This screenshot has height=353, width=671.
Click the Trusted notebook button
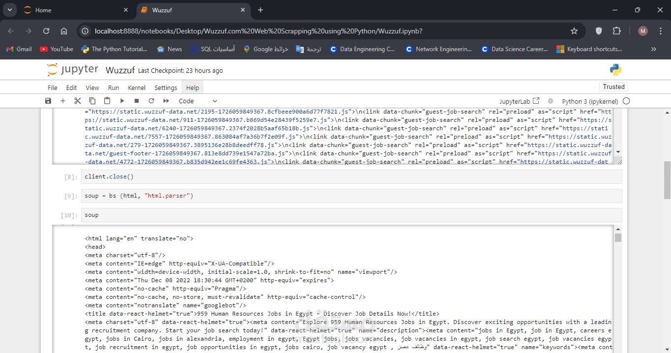tap(614, 87)
